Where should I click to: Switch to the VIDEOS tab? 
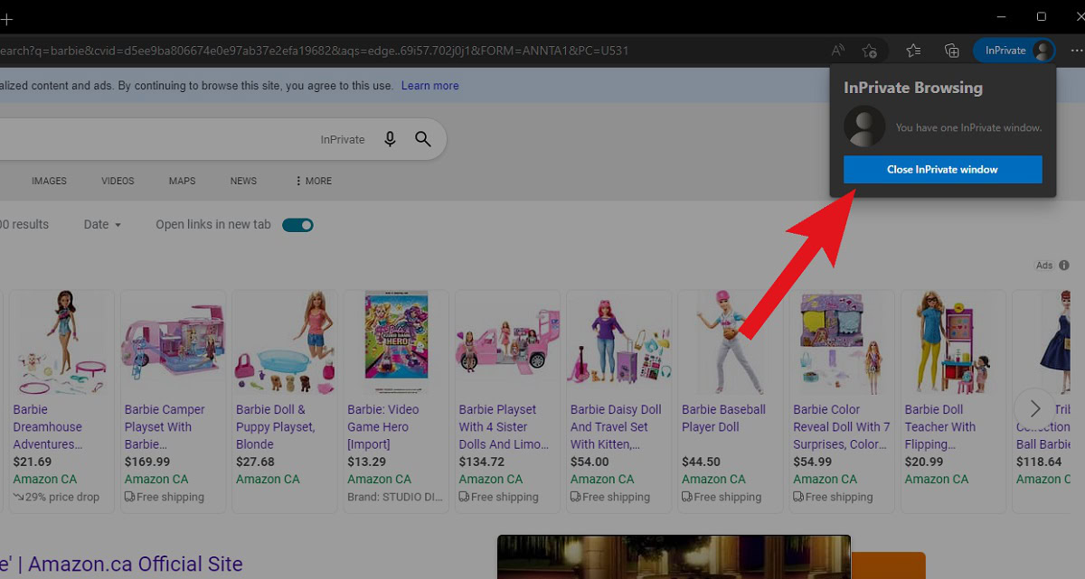coord(118,181)
